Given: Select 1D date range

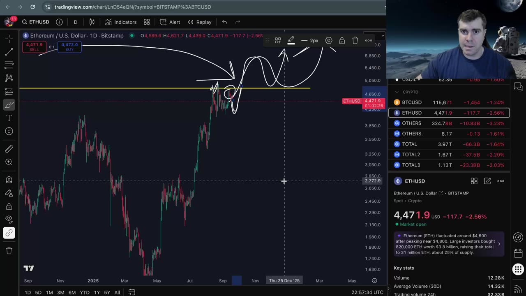Looking at the screenshot, I should tap(28, 292).
